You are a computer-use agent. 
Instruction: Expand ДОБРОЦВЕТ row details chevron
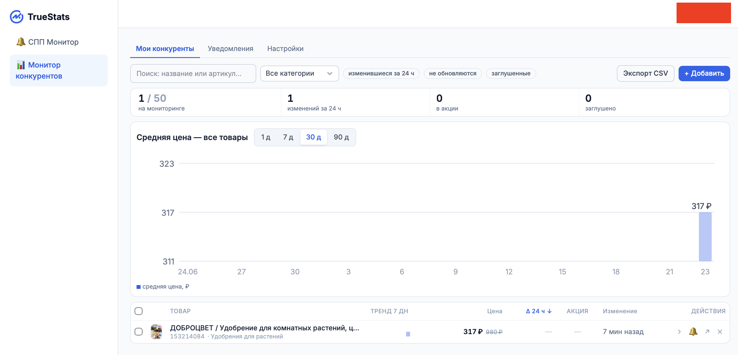pos(679,332)
